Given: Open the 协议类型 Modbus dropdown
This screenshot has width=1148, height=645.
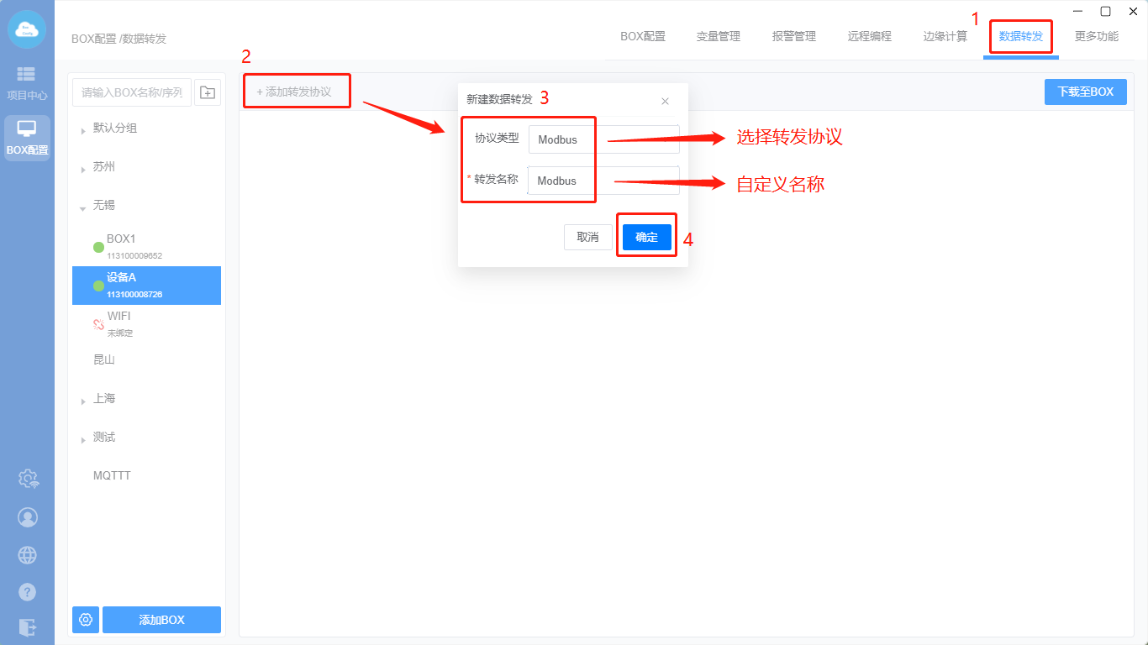Looking at the screenshot, I should (603, 139).
